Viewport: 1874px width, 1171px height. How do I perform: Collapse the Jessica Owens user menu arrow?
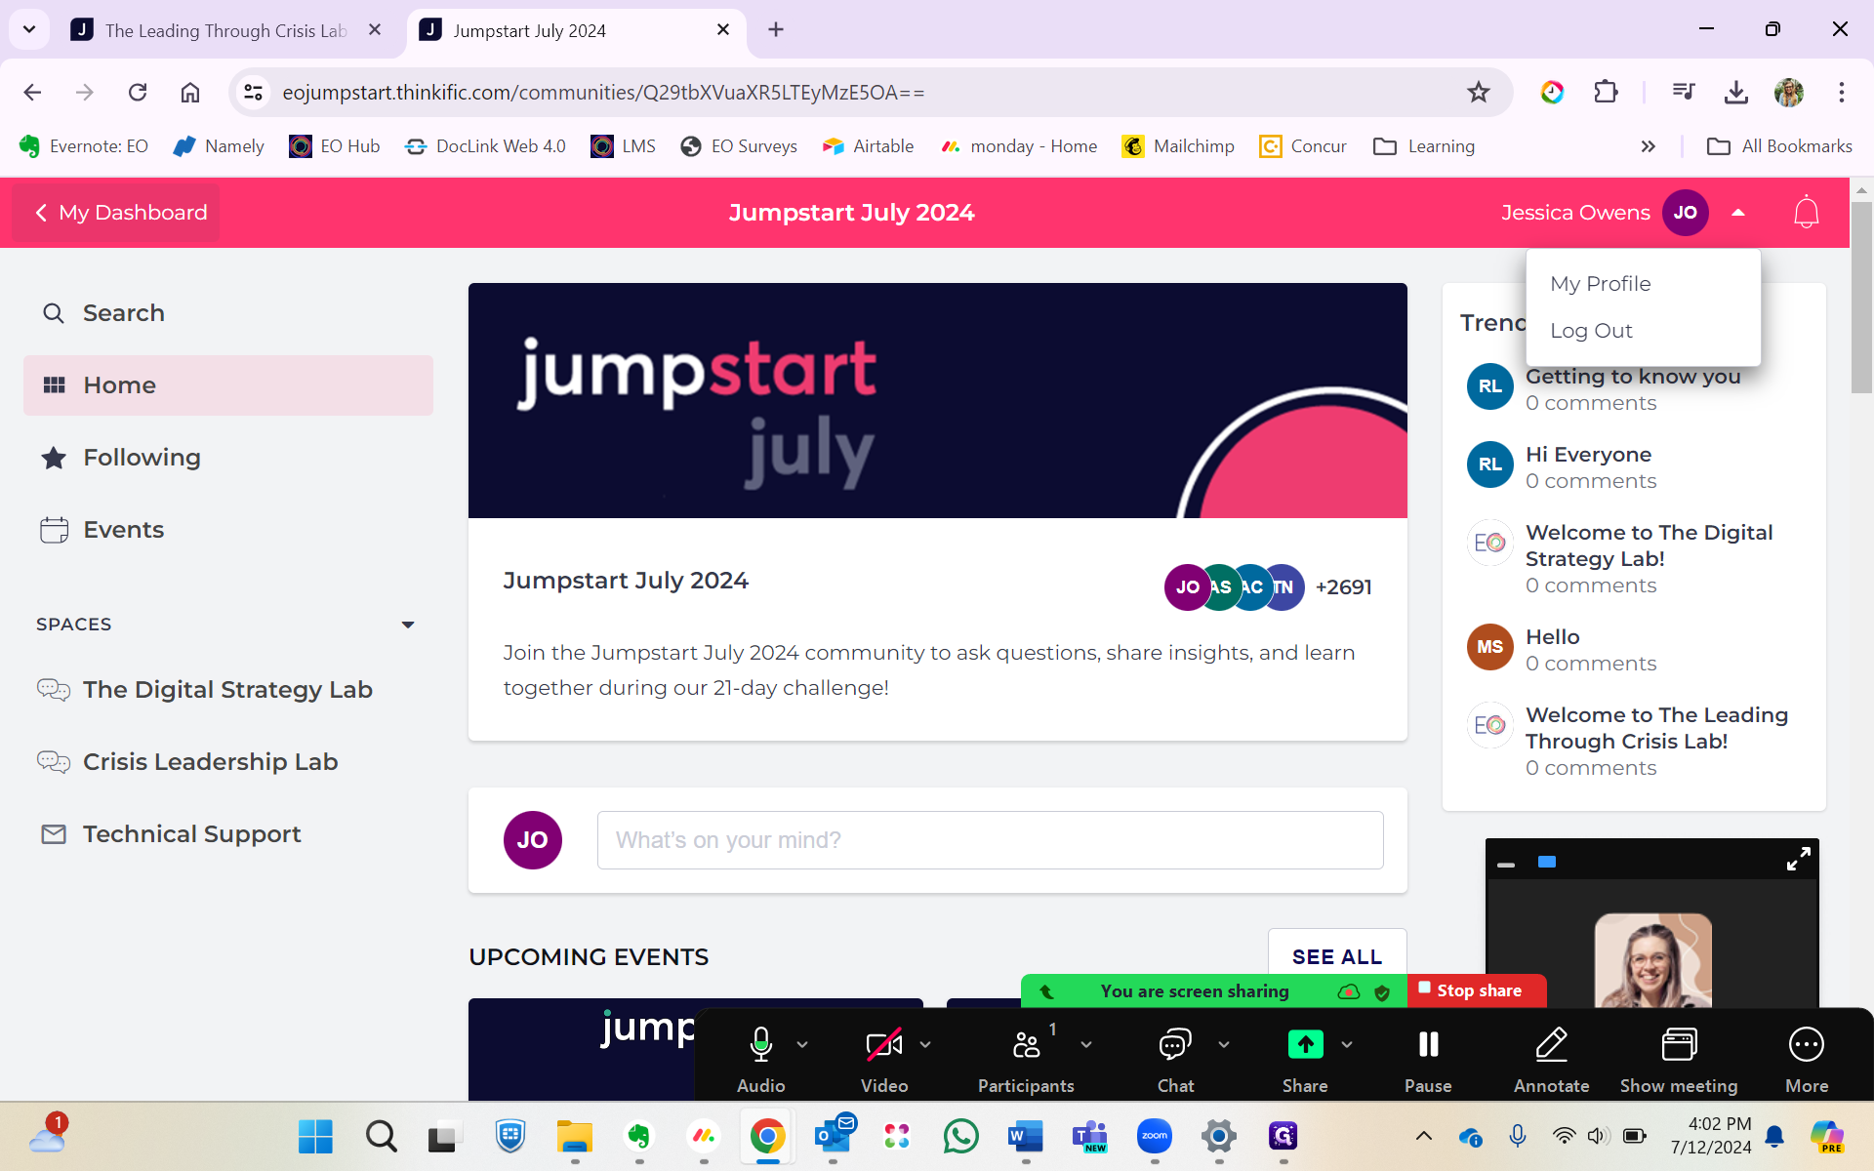point(1738,212)
